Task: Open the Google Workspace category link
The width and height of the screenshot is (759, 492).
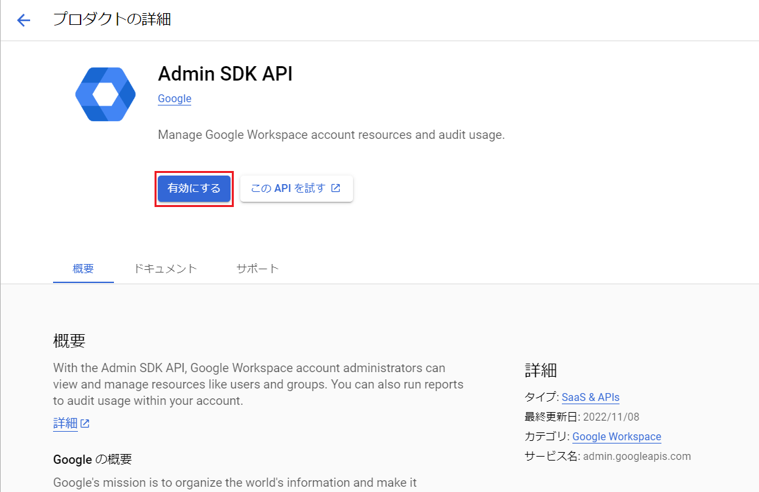Action: pyautogui.click(x=617, y=436)
